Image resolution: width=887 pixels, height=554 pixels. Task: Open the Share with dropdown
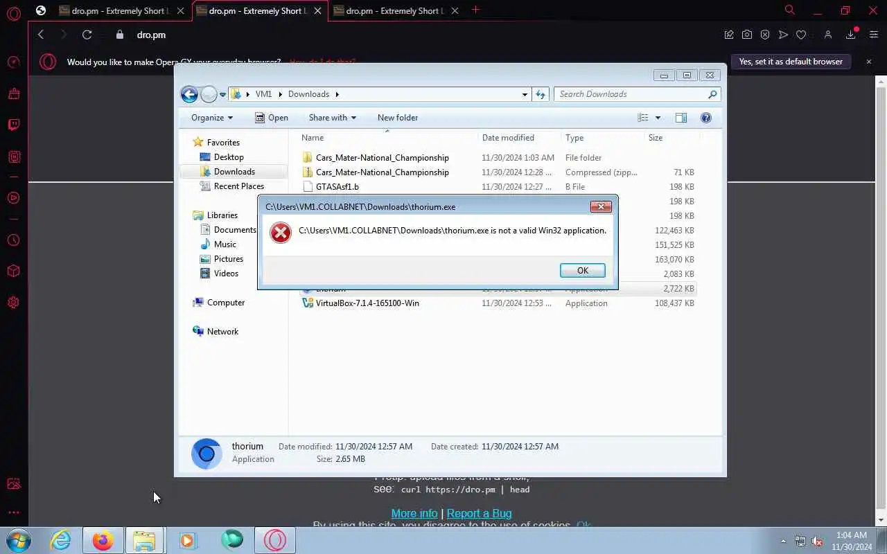[x=332, y=118]
